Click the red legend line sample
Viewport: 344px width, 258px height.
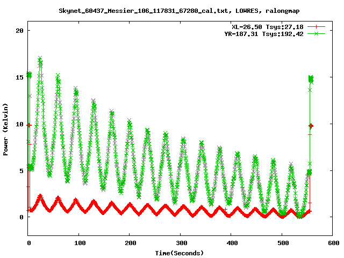(x=316, y=27)
